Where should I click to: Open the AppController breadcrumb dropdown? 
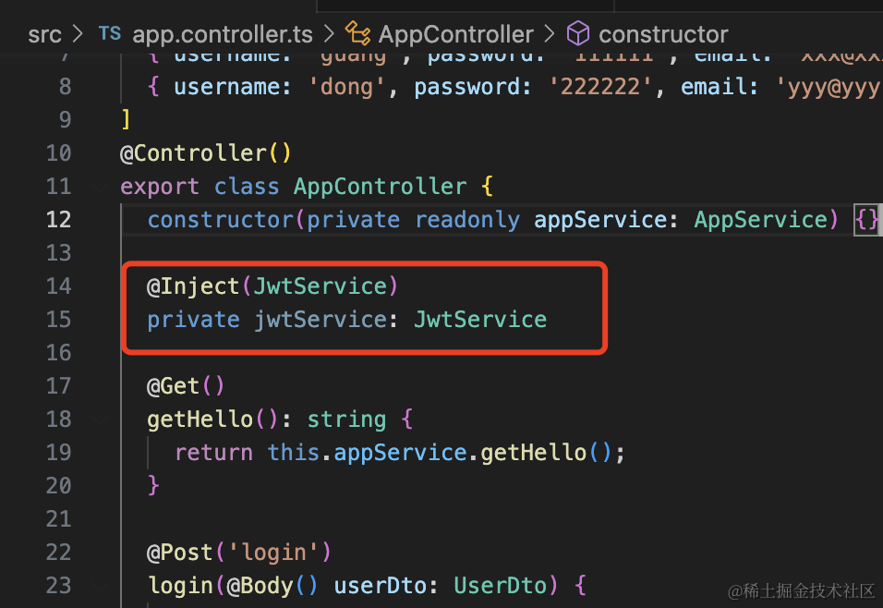pos(455,35)
